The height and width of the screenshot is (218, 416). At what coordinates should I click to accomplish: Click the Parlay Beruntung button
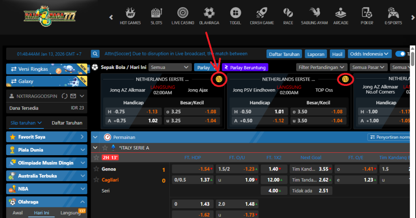(x=245, y=68)
